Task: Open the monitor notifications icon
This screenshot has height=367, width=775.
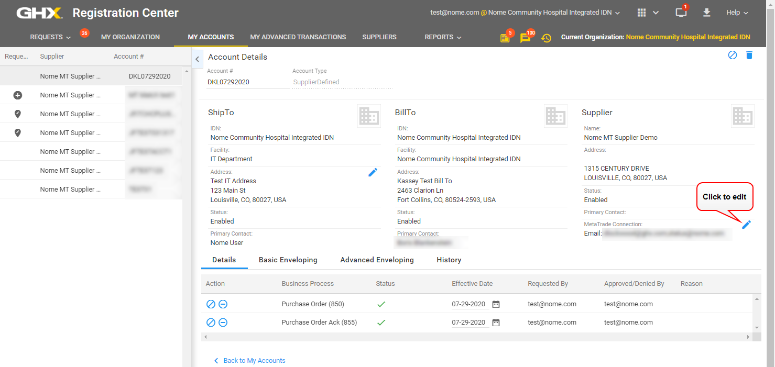Action: [681, 13]
